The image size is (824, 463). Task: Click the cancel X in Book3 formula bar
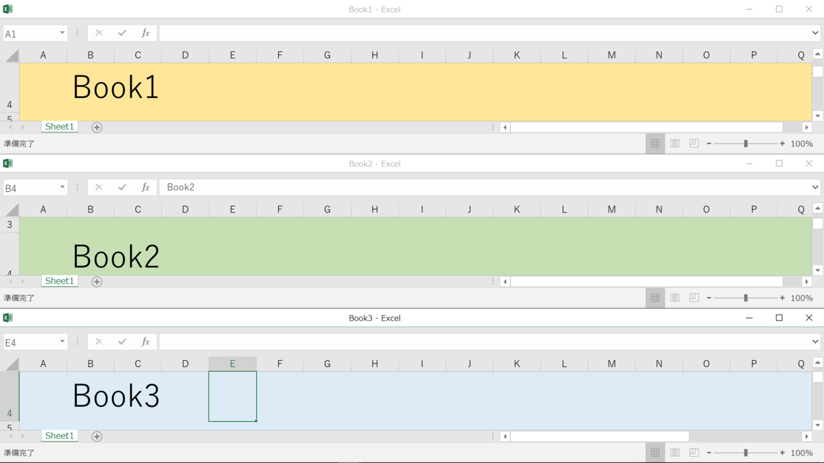(99, 342)
